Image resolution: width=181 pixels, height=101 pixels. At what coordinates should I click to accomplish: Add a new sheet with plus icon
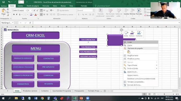click(105, 91)
